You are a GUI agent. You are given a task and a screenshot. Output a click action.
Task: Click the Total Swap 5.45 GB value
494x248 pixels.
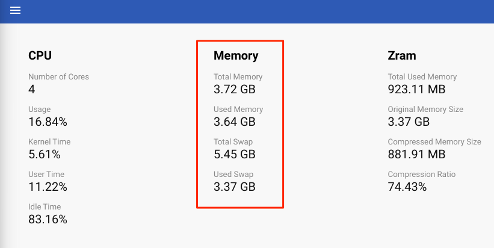click(235, 155)
